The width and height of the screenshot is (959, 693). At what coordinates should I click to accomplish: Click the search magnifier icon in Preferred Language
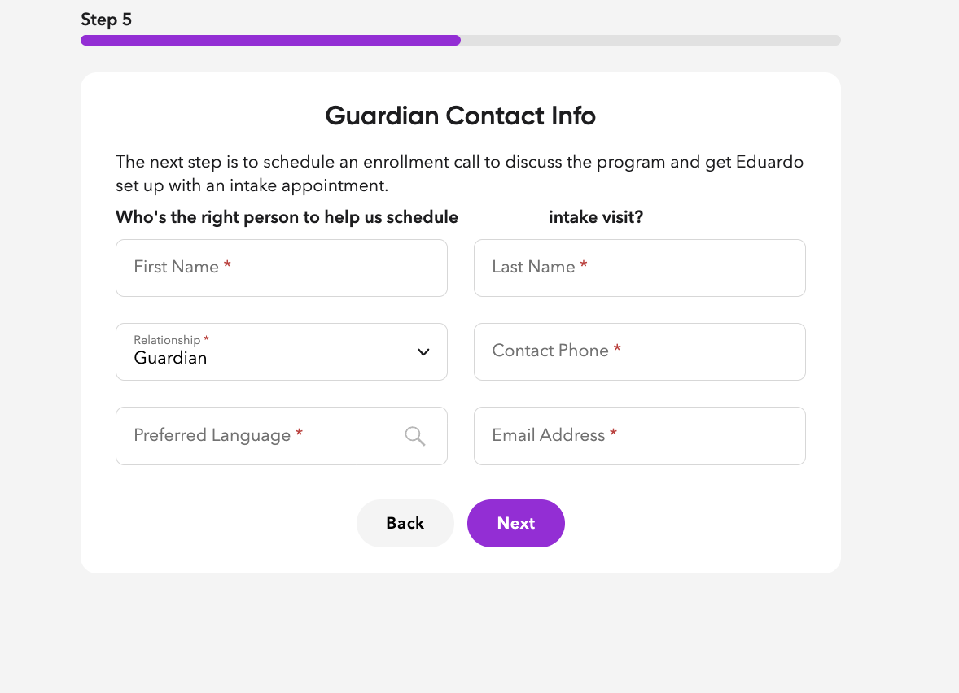tap(415, 436)
